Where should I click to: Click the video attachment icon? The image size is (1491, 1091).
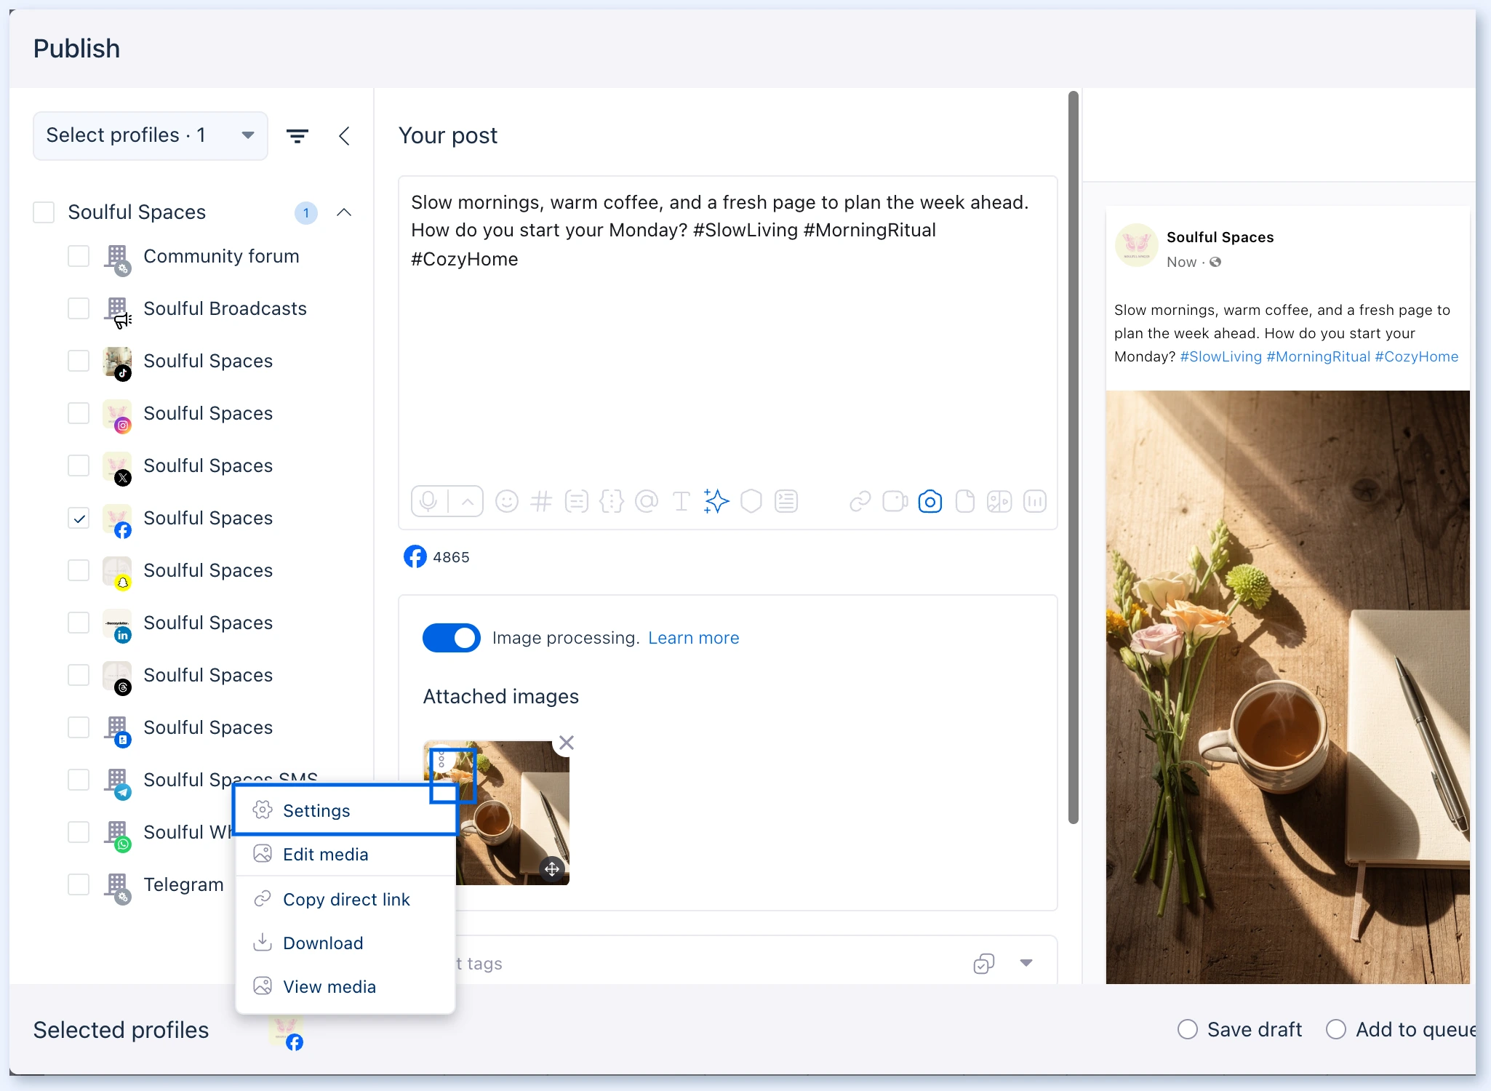895,501
